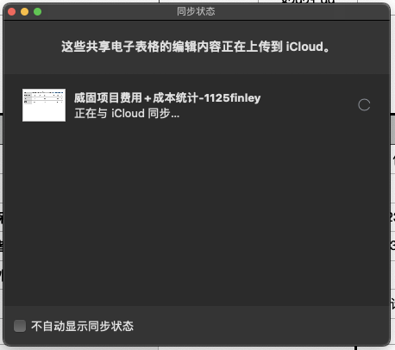The width and height of the screenshot is (395, 350).
Task: Click the gray spreadsheet header strip at right edge
Action: point(392,129)
